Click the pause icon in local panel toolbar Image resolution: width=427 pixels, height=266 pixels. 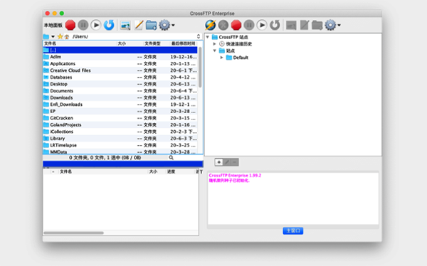83,25
